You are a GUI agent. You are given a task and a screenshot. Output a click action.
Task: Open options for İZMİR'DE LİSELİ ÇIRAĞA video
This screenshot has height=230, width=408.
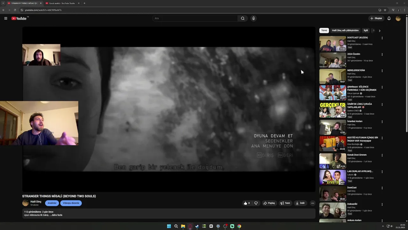click(x=382, y=104)
